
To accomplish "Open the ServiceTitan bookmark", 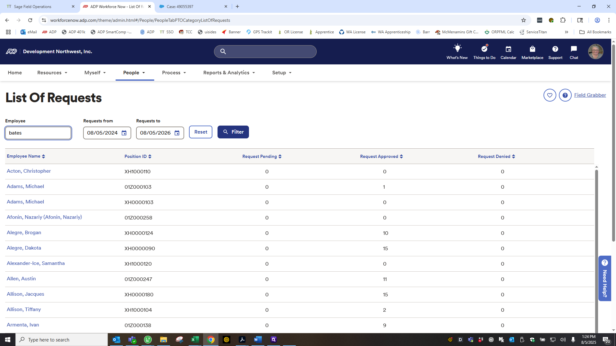I will pos(533,32).
